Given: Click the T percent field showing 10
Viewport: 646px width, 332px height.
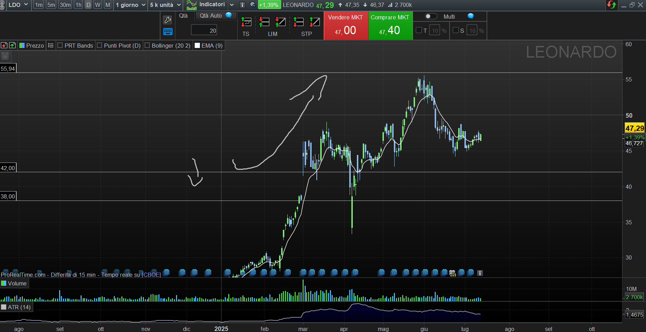Looking at the screenshot, I should coord(435,30).
